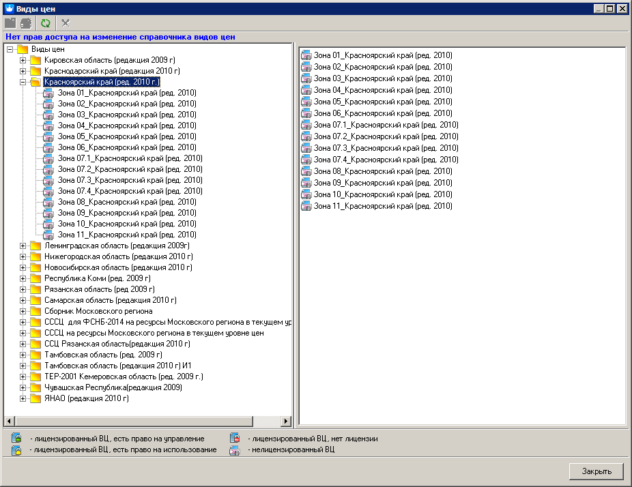Select tree item Зона 09_Красноярский край (ред. 2010)
This screenshot has height=487, width=632.
click(x=127, y=213)
